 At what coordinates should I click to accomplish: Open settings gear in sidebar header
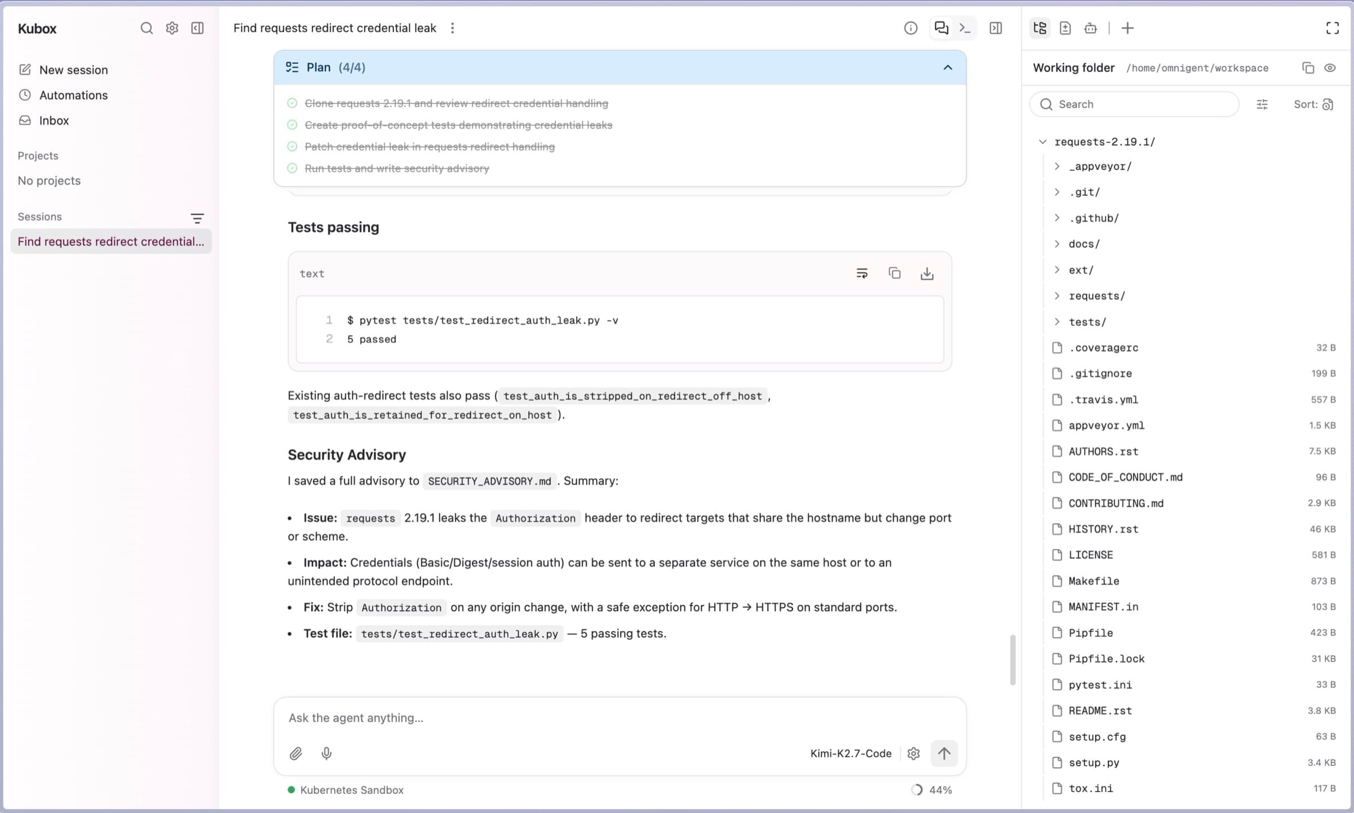pyautogui.click(x=172, y=28)
